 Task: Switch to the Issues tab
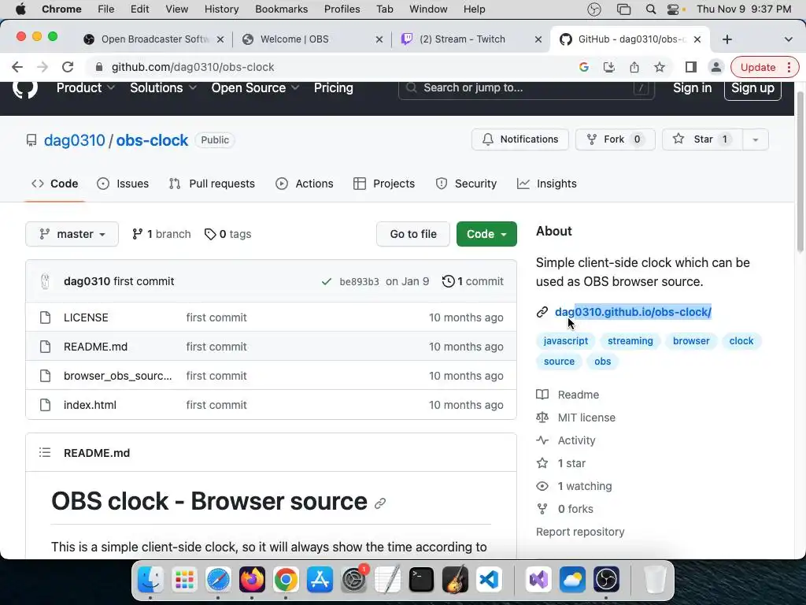[123, 184]
